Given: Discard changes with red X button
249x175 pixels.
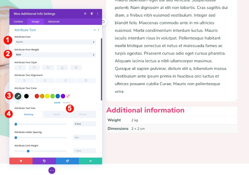Looking at the screenshot, I should 21,161.
